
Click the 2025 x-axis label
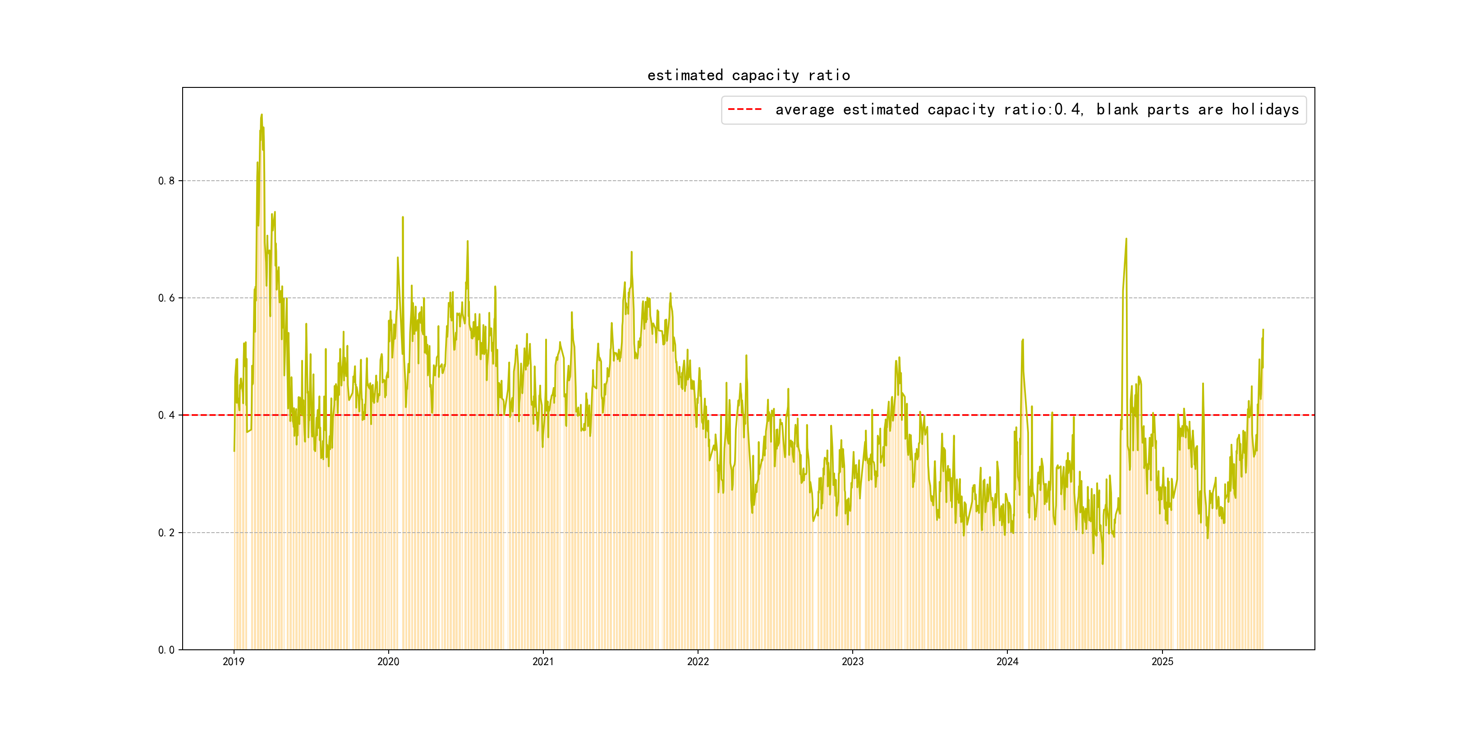point(1162,662)
